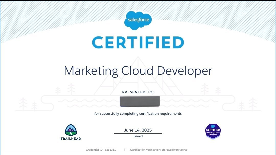
Task: Open the sforce.co/verifycerts verification link
Action: coord(174,150)
